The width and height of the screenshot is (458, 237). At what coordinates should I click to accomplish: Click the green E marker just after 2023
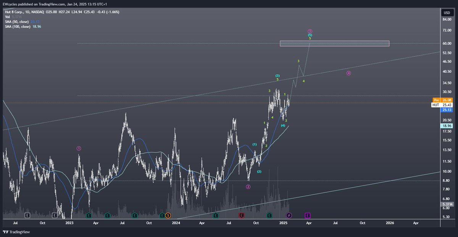[x=89, y=215]
